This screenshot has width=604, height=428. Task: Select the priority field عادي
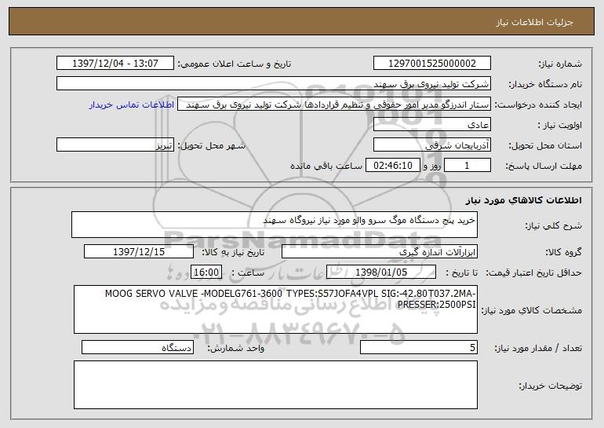tap(431, 125)
